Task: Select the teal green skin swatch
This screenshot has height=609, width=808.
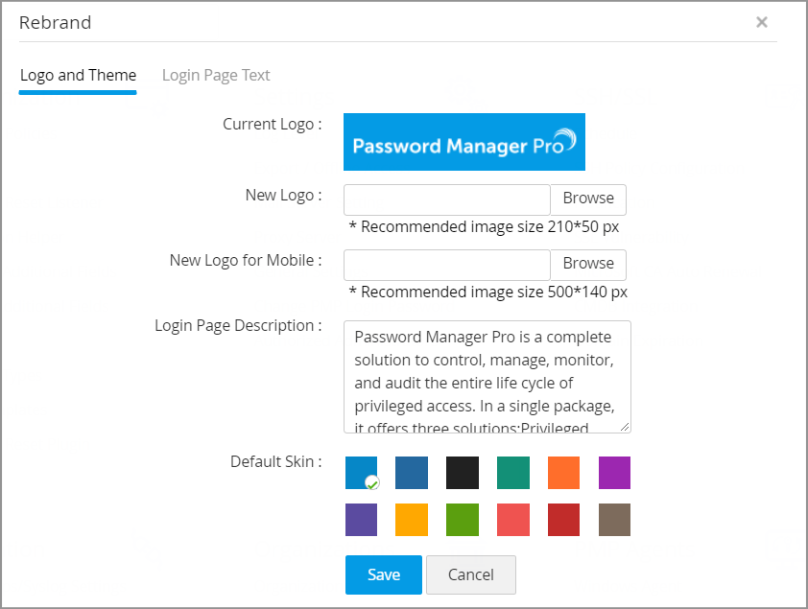Action: tap(513, 473)
